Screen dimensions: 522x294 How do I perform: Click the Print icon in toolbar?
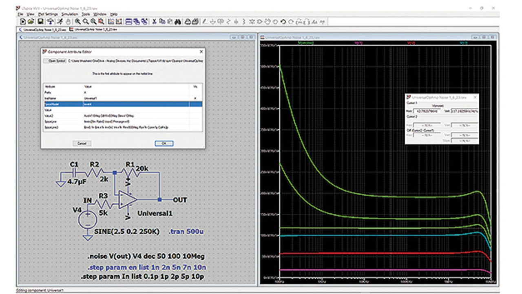click(187, 22)
